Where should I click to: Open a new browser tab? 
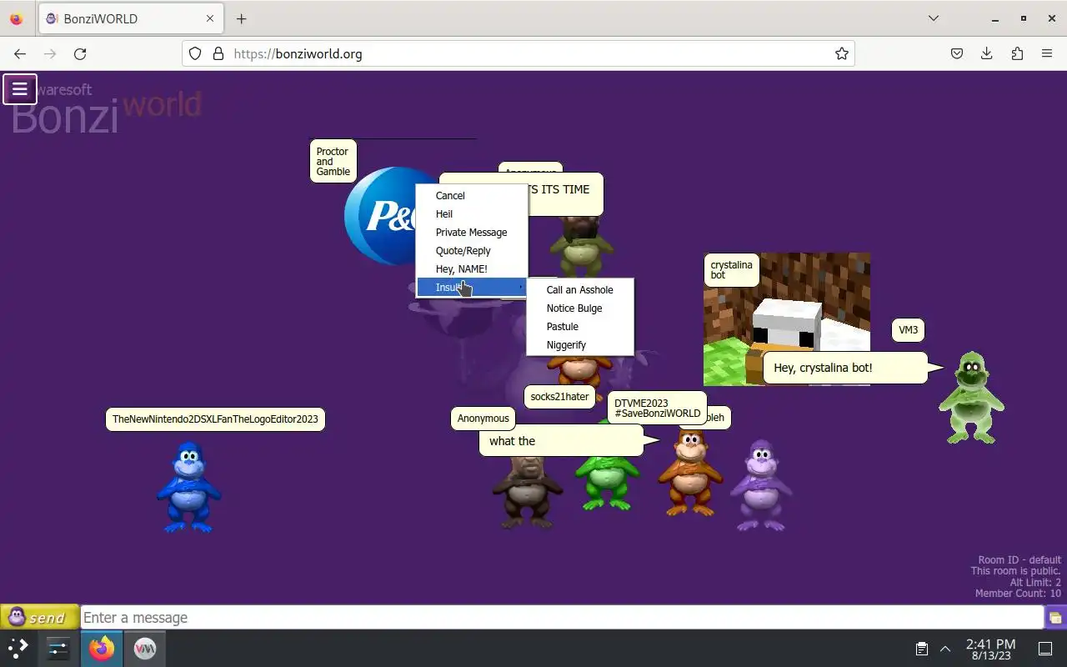pos(241,18)
